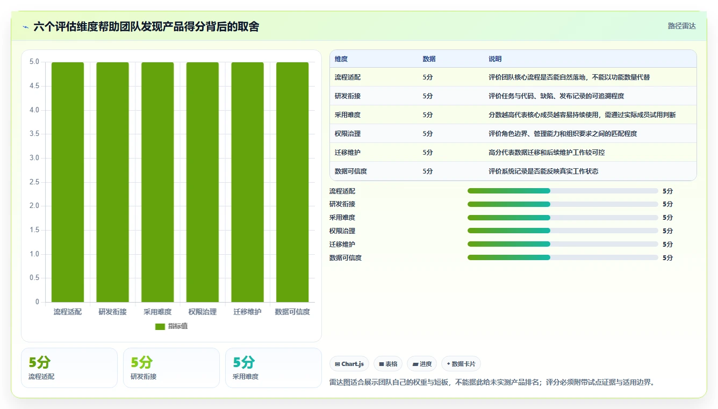Click the footer note starting with 雷达图适合展示
The image size is (718, 409).
click(x=492, y=383)
